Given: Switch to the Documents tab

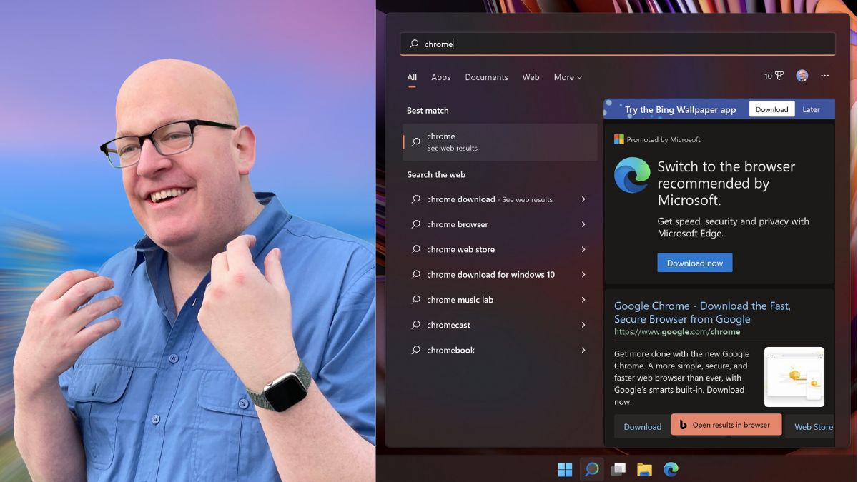Looking at the screenshot, I should (486, 77).
